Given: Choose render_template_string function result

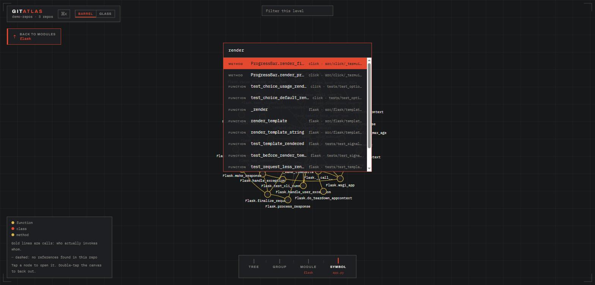Looking at the screenshot, I should 295,132.
